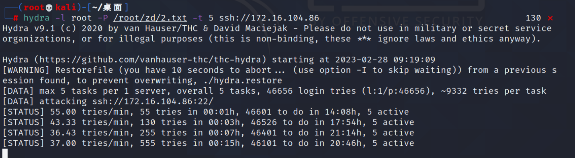The height and width of the screenshot is (158, 575).
Task: Click the exit code 130 indicator
Action: [x=533, y=18]
